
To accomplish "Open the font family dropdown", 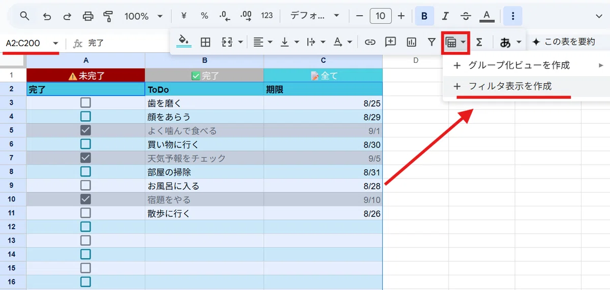I will pyautogui.click(x=314, y=16).
